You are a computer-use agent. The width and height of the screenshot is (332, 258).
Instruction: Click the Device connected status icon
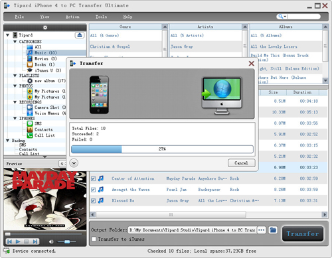point(7,251)
